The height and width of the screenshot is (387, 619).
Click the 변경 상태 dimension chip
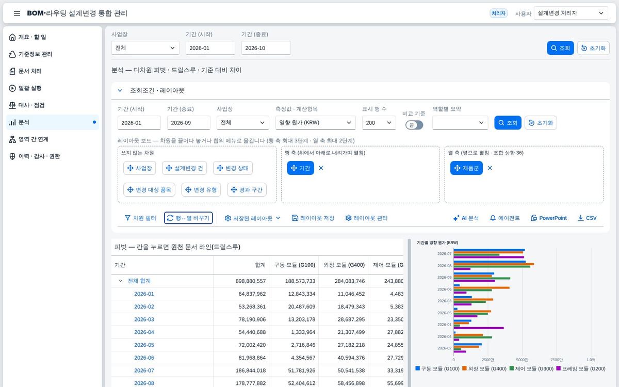(x=233, y=168)
